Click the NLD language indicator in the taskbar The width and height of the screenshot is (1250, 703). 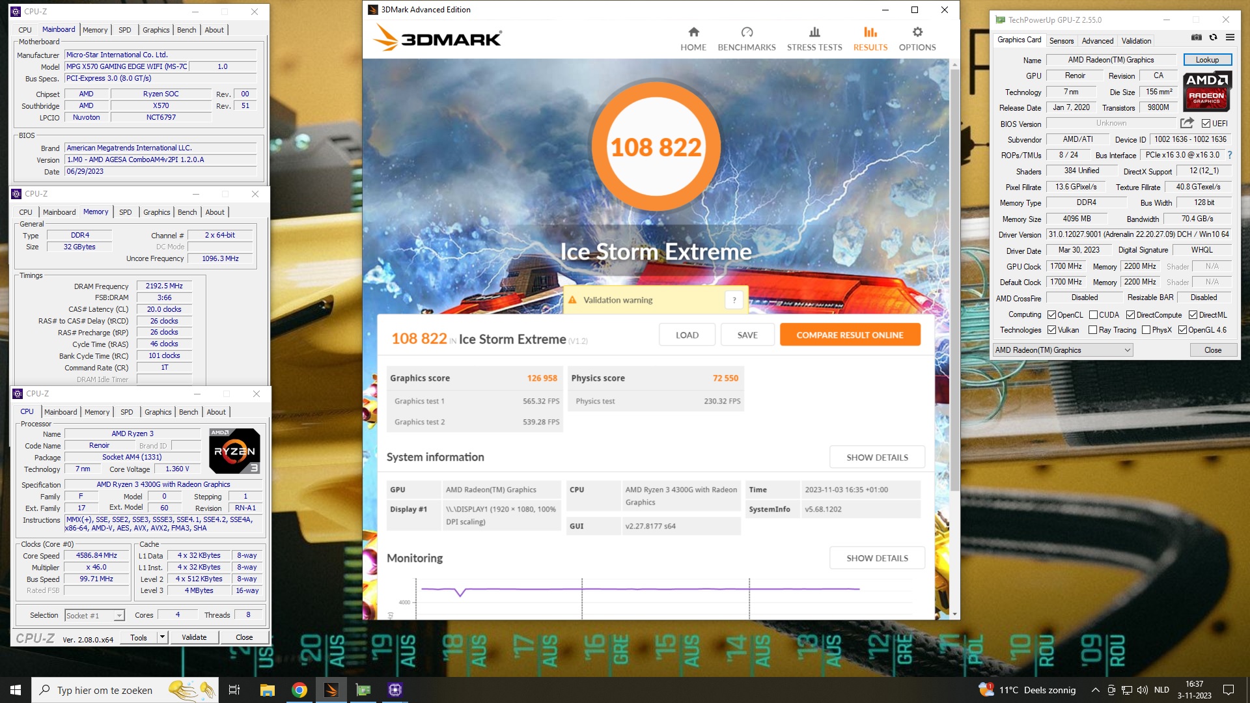point(1161,690)
